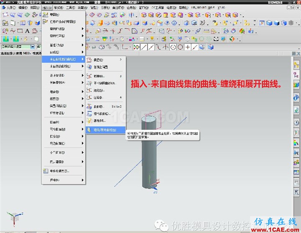The image size is (301, 233).
Task: Open the 分析(L) Analysis menu
Action: click(105, 8)
